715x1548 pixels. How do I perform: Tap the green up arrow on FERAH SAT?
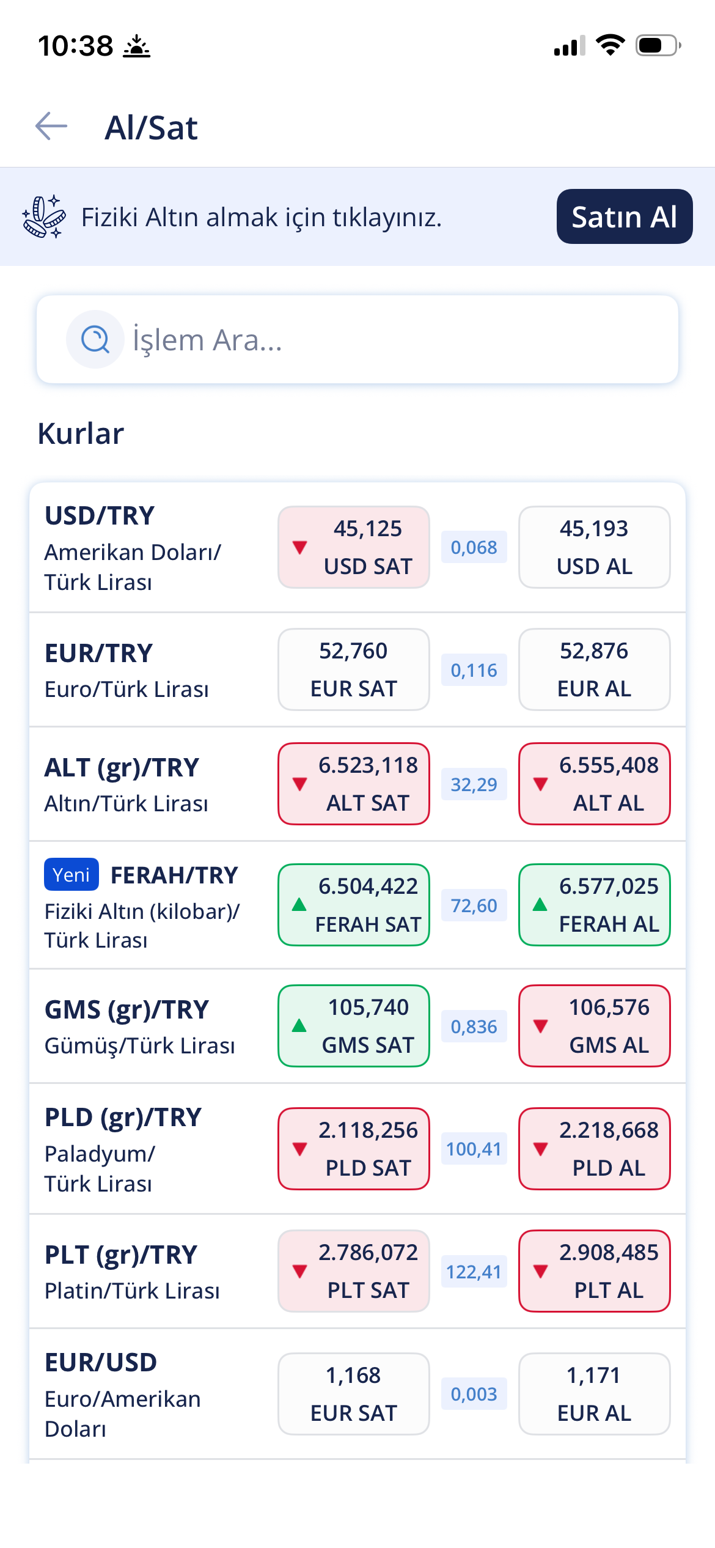click(x=299, y=904)
